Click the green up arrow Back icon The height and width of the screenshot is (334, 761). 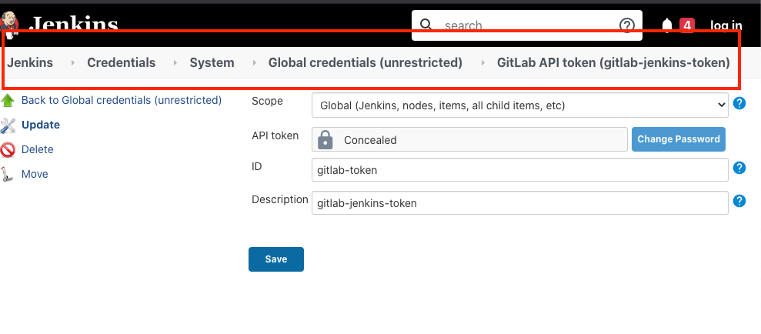coord(8,101)
